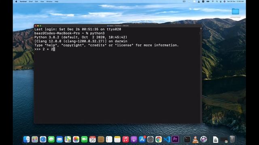259x145 pixels.
Task: Open Wi-Fi status in menu bar
Action: (x=213, y=2)
